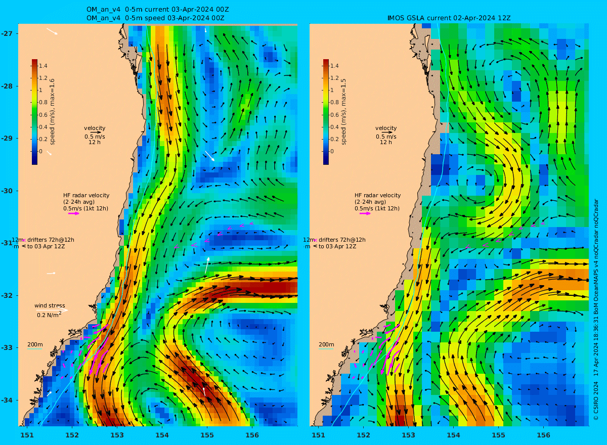Viewport: 607px width, 445px height.
Task: Click 'to 03-Apr 12Z' in right panel
Action: coord(338,246)
